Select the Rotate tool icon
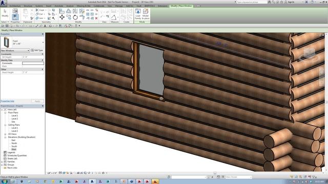Screen dimensions: 328x184 coord(75,17)
